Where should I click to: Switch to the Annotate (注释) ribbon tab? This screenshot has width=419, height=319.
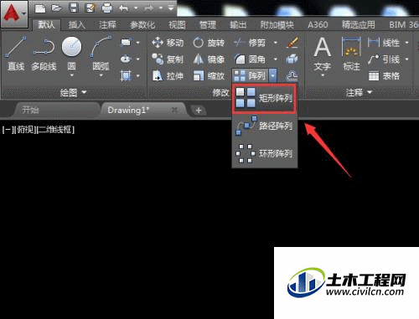point(107,25)
